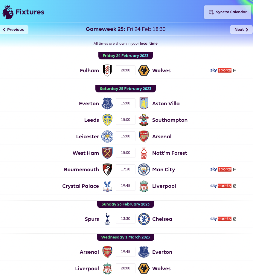Click the Arsenal crest in Leicester fixture
253x276 pixels.
pos(144,136)
